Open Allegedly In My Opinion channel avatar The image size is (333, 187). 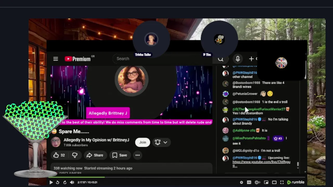[56, 142]
